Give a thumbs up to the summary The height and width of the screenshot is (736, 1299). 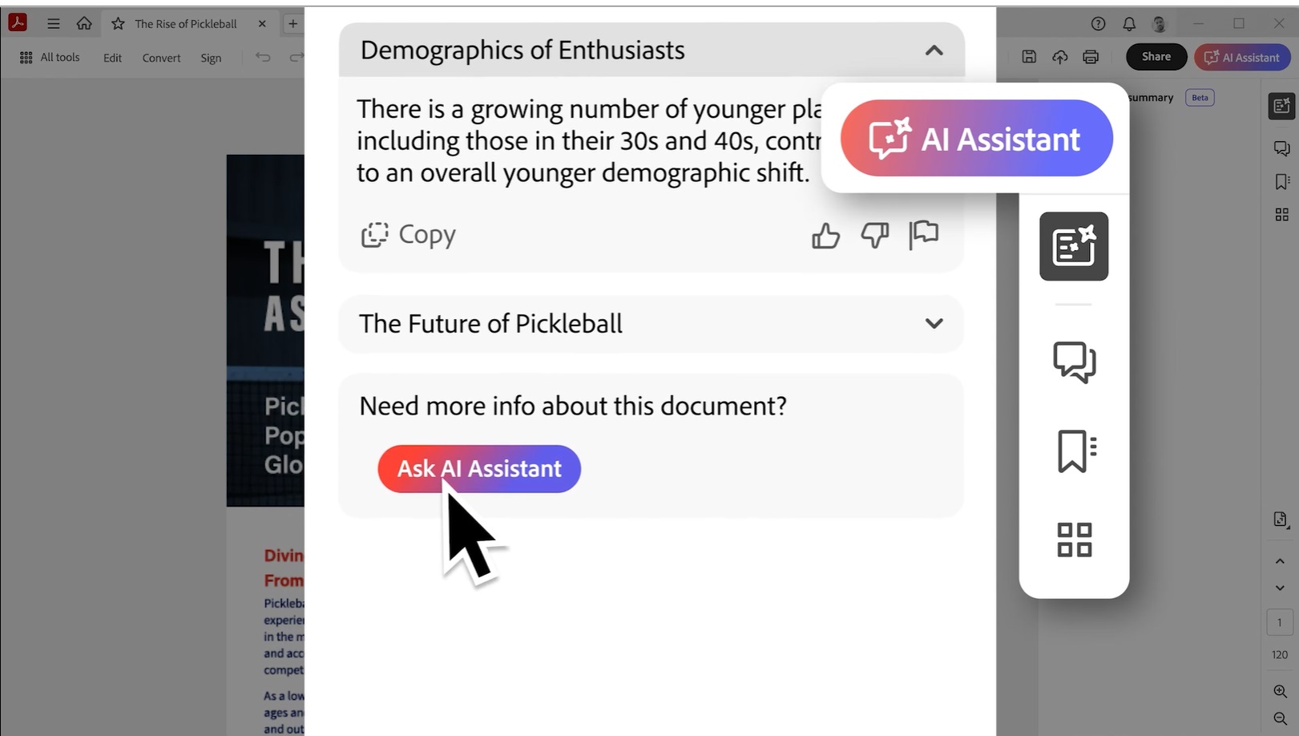[825, 235]
